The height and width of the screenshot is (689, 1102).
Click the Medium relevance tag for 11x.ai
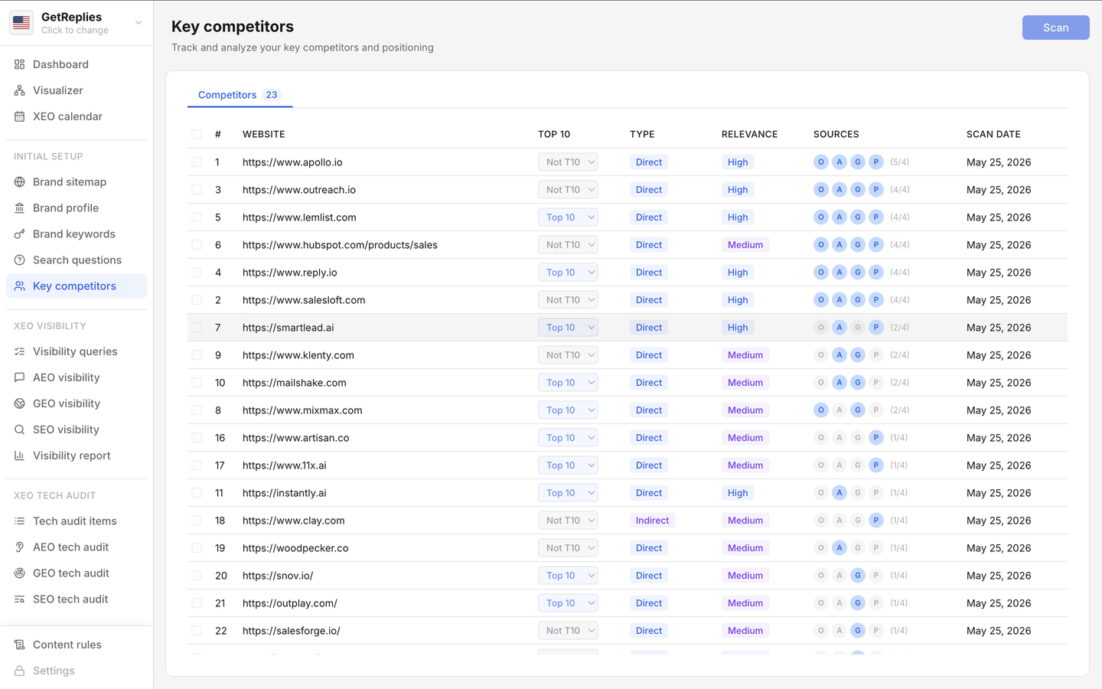[x=745, y=465]
